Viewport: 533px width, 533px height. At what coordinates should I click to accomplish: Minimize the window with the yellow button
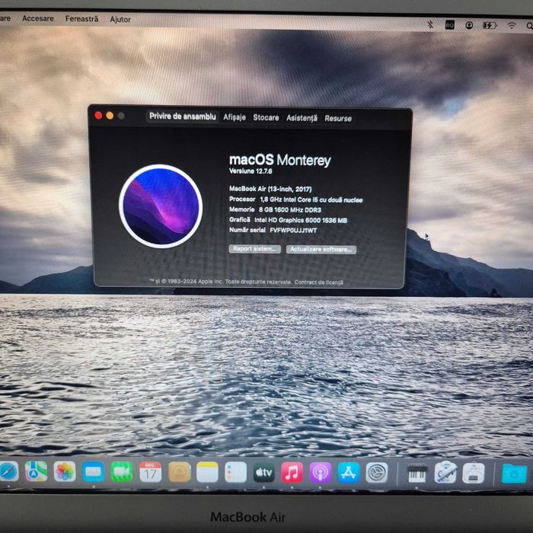click(x=110, y=116)
